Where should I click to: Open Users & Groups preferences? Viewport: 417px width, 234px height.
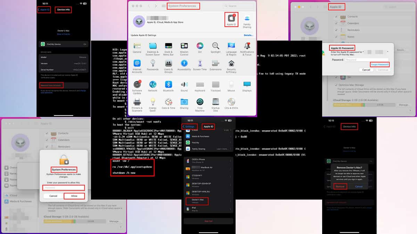169,66
